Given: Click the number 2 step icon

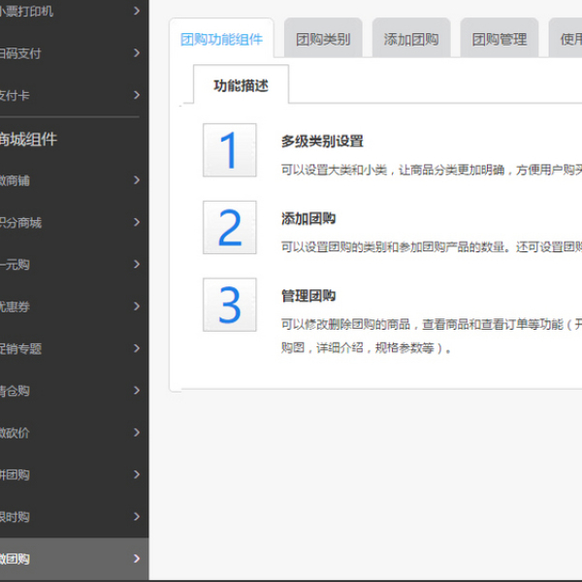Looking at the screenshot, I should (x=229, y=228).
